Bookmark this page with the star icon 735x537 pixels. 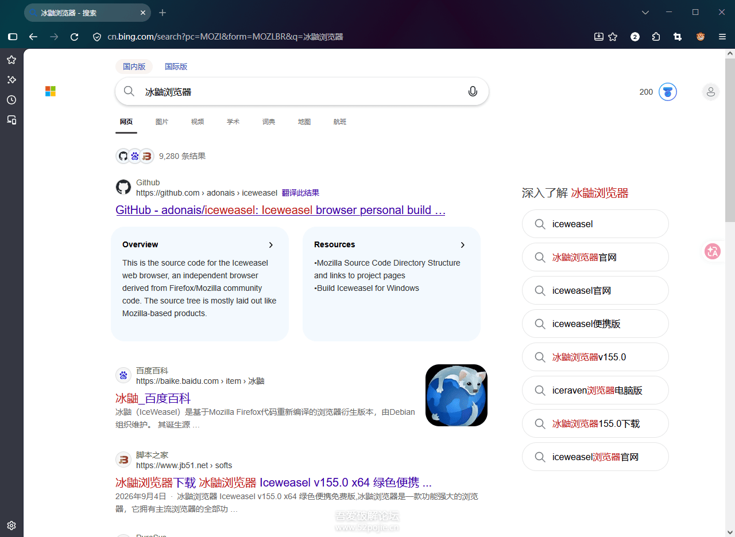pos(613,37)
